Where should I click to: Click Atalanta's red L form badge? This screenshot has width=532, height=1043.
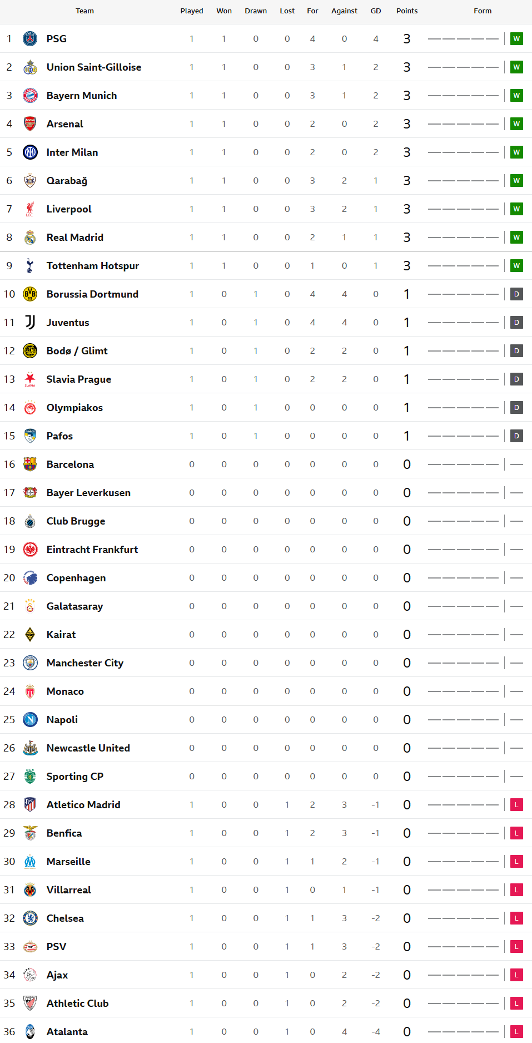coord(516,1032)
